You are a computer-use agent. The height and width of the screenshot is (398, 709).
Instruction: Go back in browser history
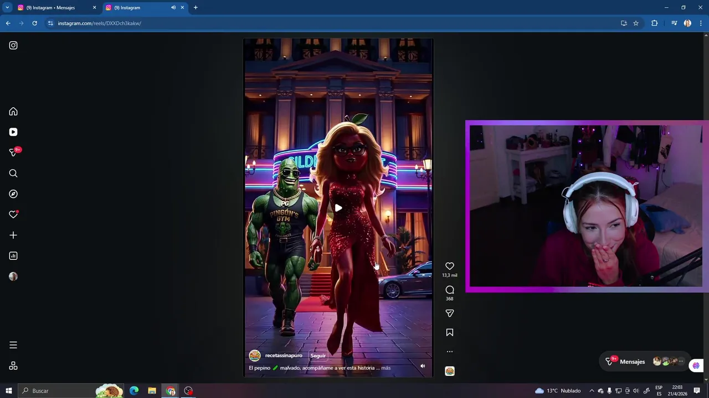click(8, 23)
